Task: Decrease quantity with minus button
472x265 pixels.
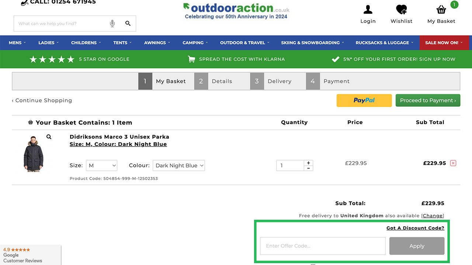Action: (308, 168)
